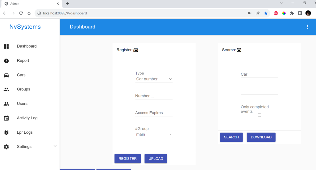
Task: Click the colorful circle extension icon
Action: pos(284,13)
